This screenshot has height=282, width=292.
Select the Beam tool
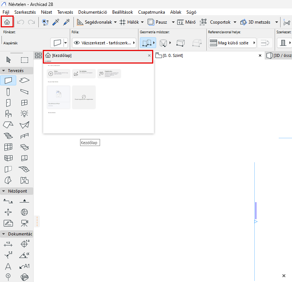pos(24,92)
